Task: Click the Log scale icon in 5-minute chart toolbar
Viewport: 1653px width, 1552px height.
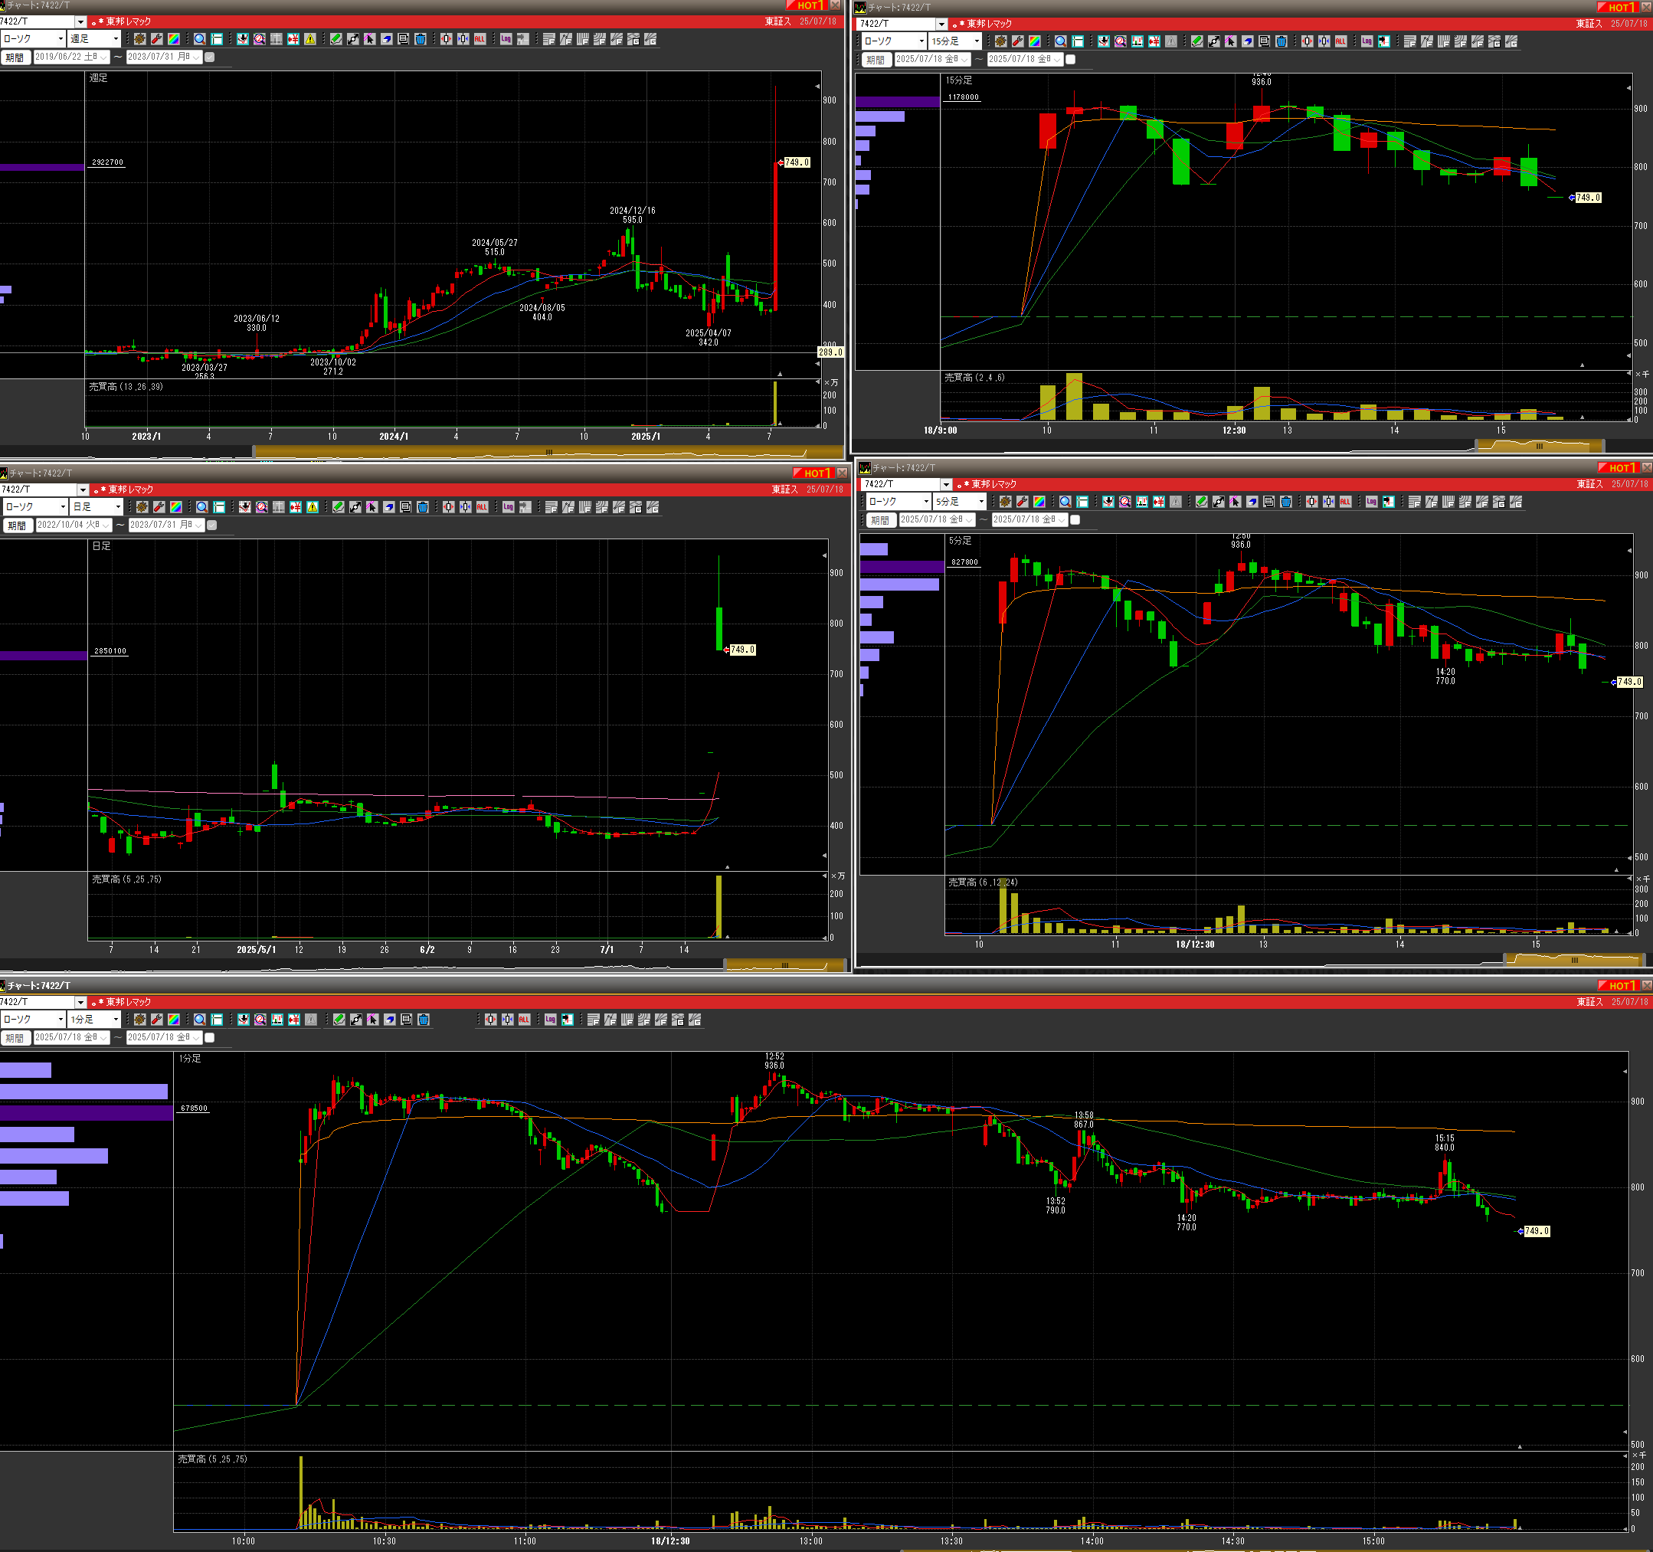Action: (1371, 503)
